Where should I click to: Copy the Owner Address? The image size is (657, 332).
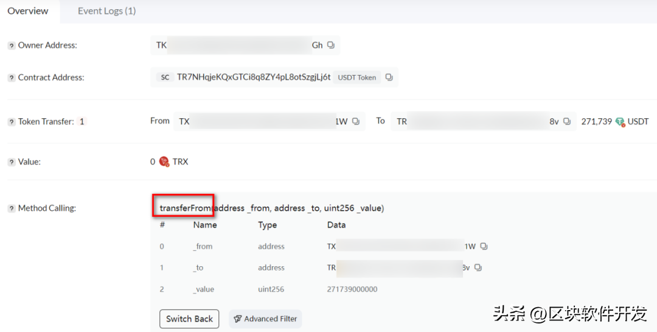(331, 45)
